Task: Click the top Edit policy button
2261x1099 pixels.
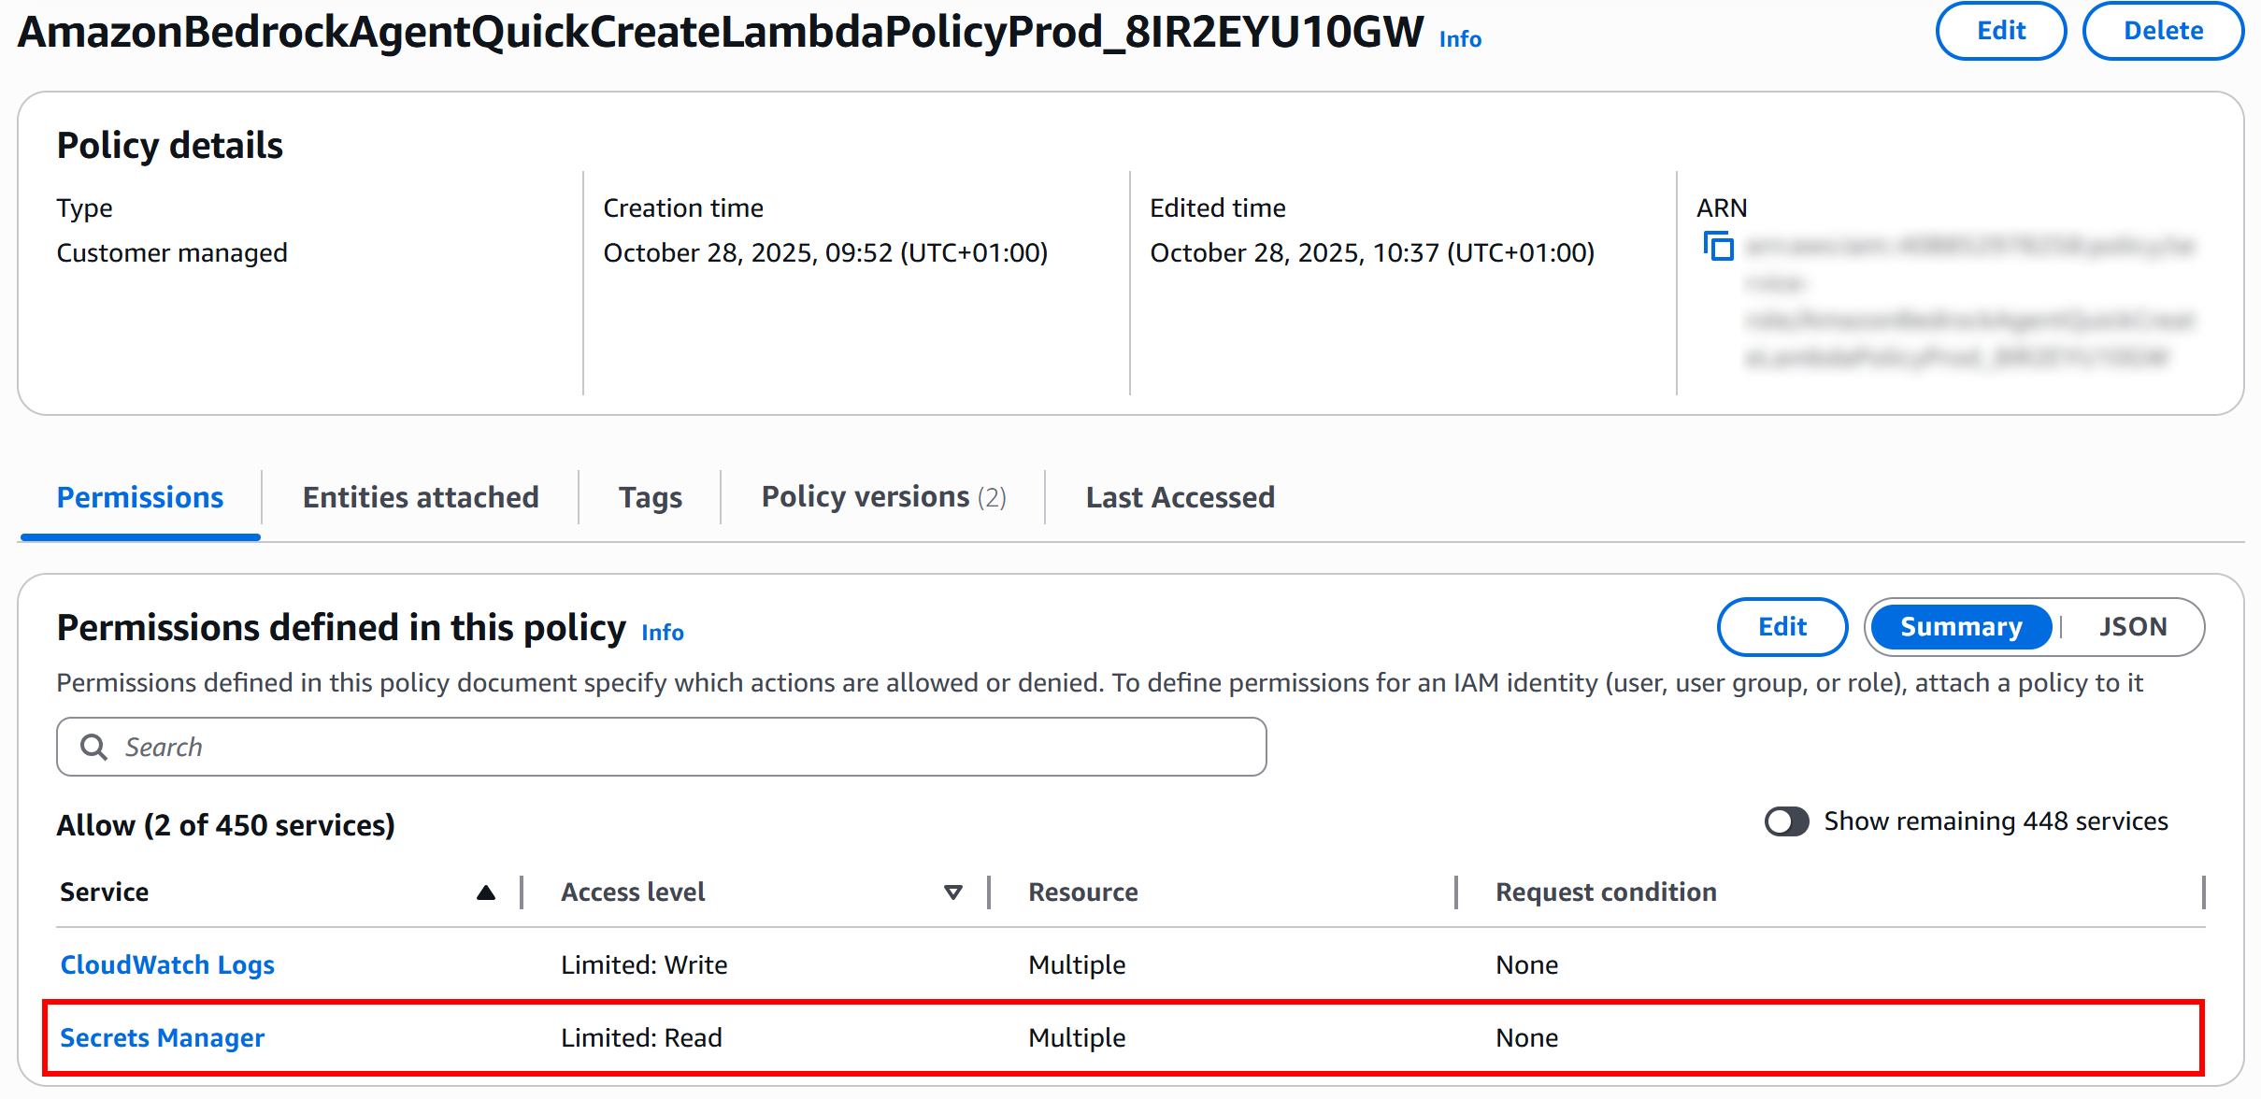Action: tap(2000, 31)
